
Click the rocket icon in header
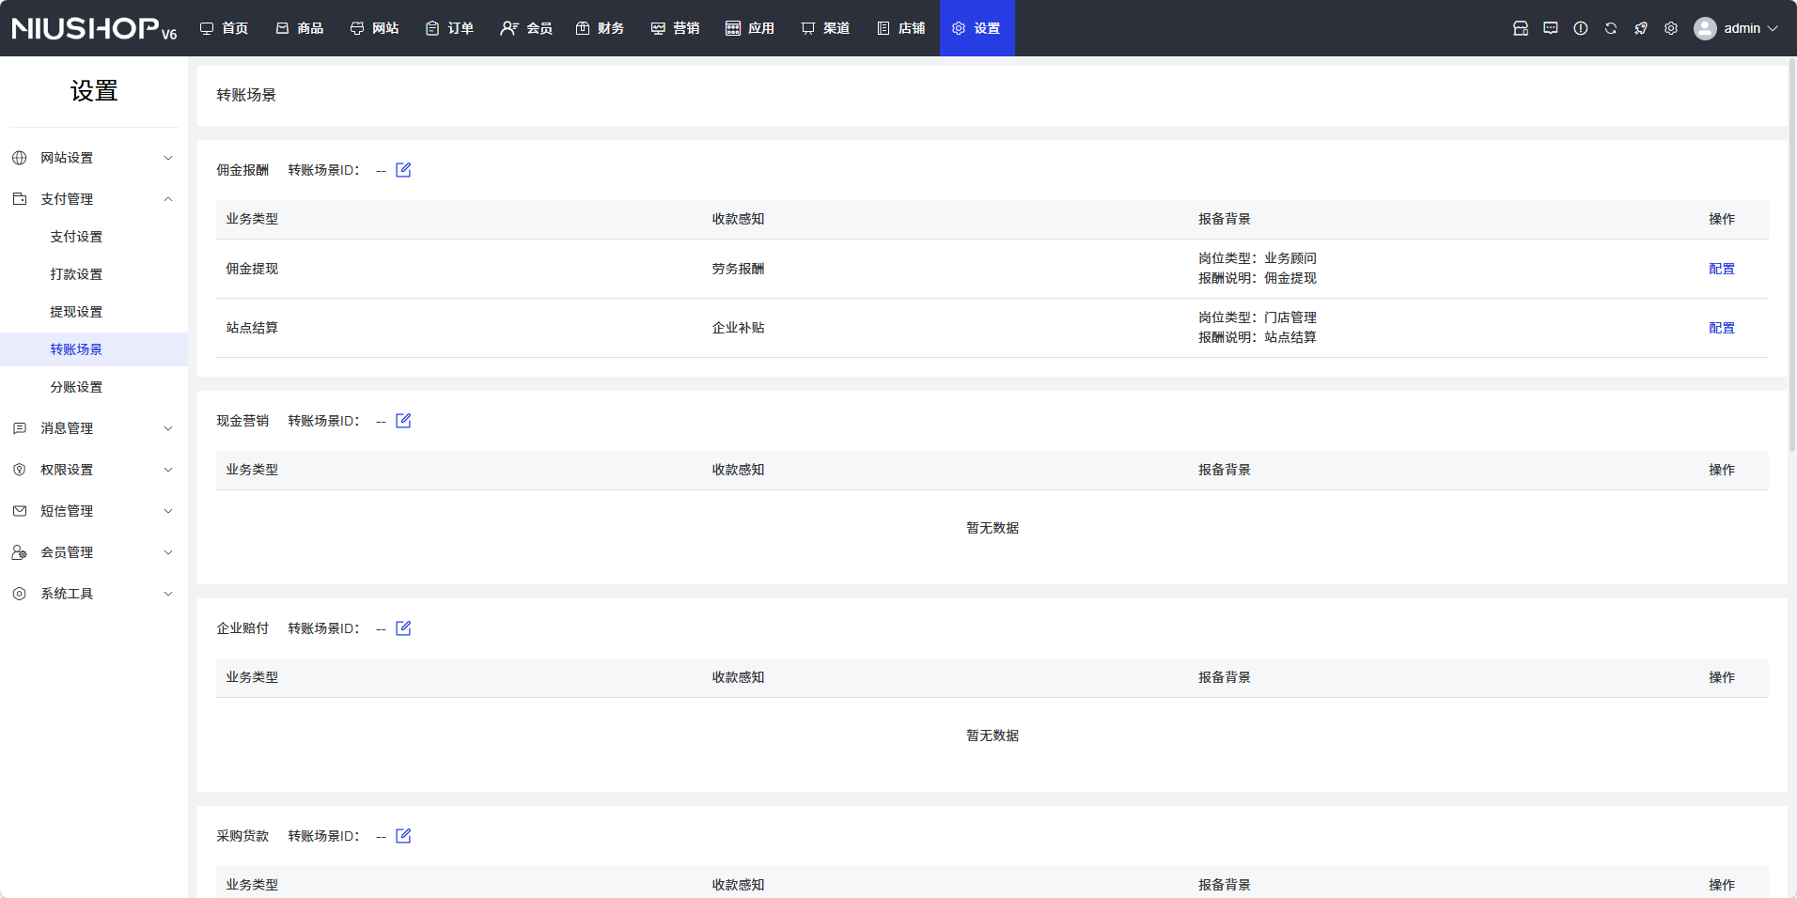tap(1640, 28)
